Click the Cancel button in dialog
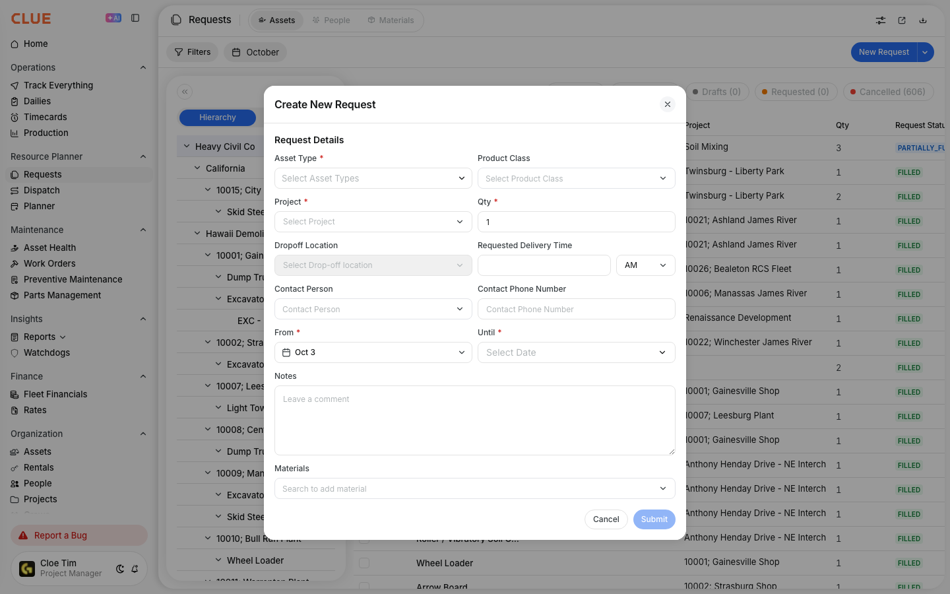 click(606, 519)
